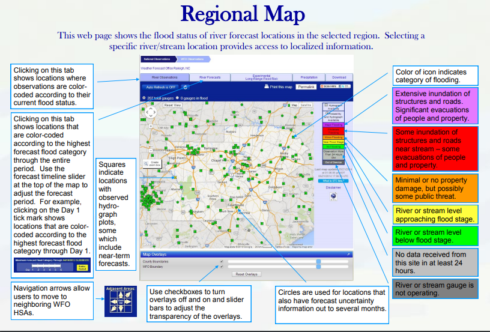The width and height of the screenshot is (490, 332).
Task: Click the What is UTC time button
Action: click(333, 181)
